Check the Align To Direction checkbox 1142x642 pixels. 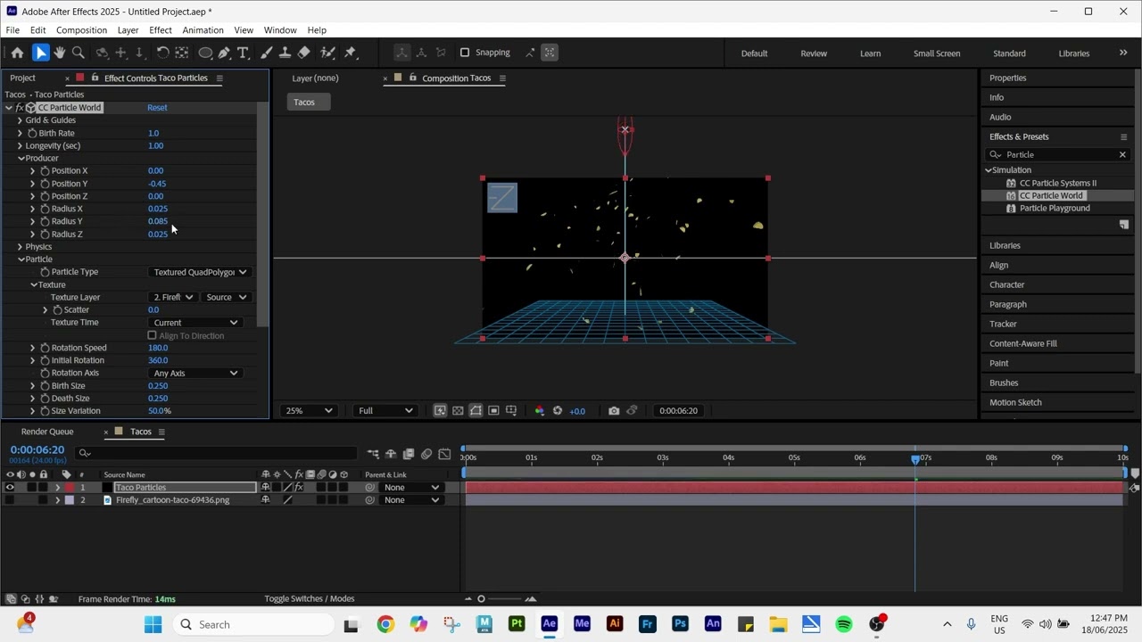click(152, 335)
